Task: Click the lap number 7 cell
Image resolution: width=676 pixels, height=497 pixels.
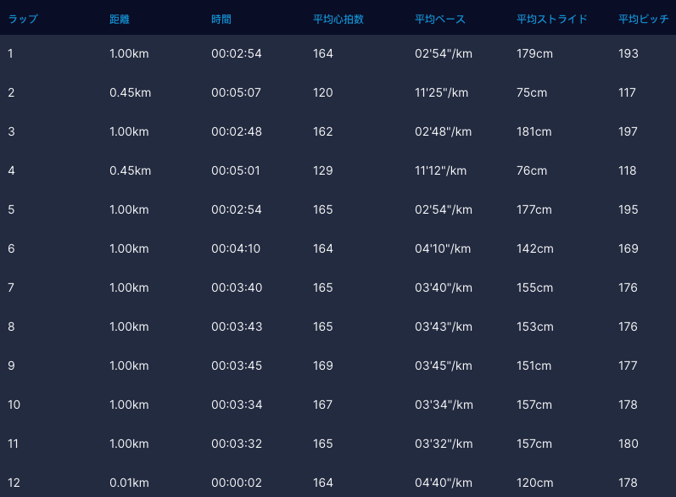Action: click(x=11, y=288)
